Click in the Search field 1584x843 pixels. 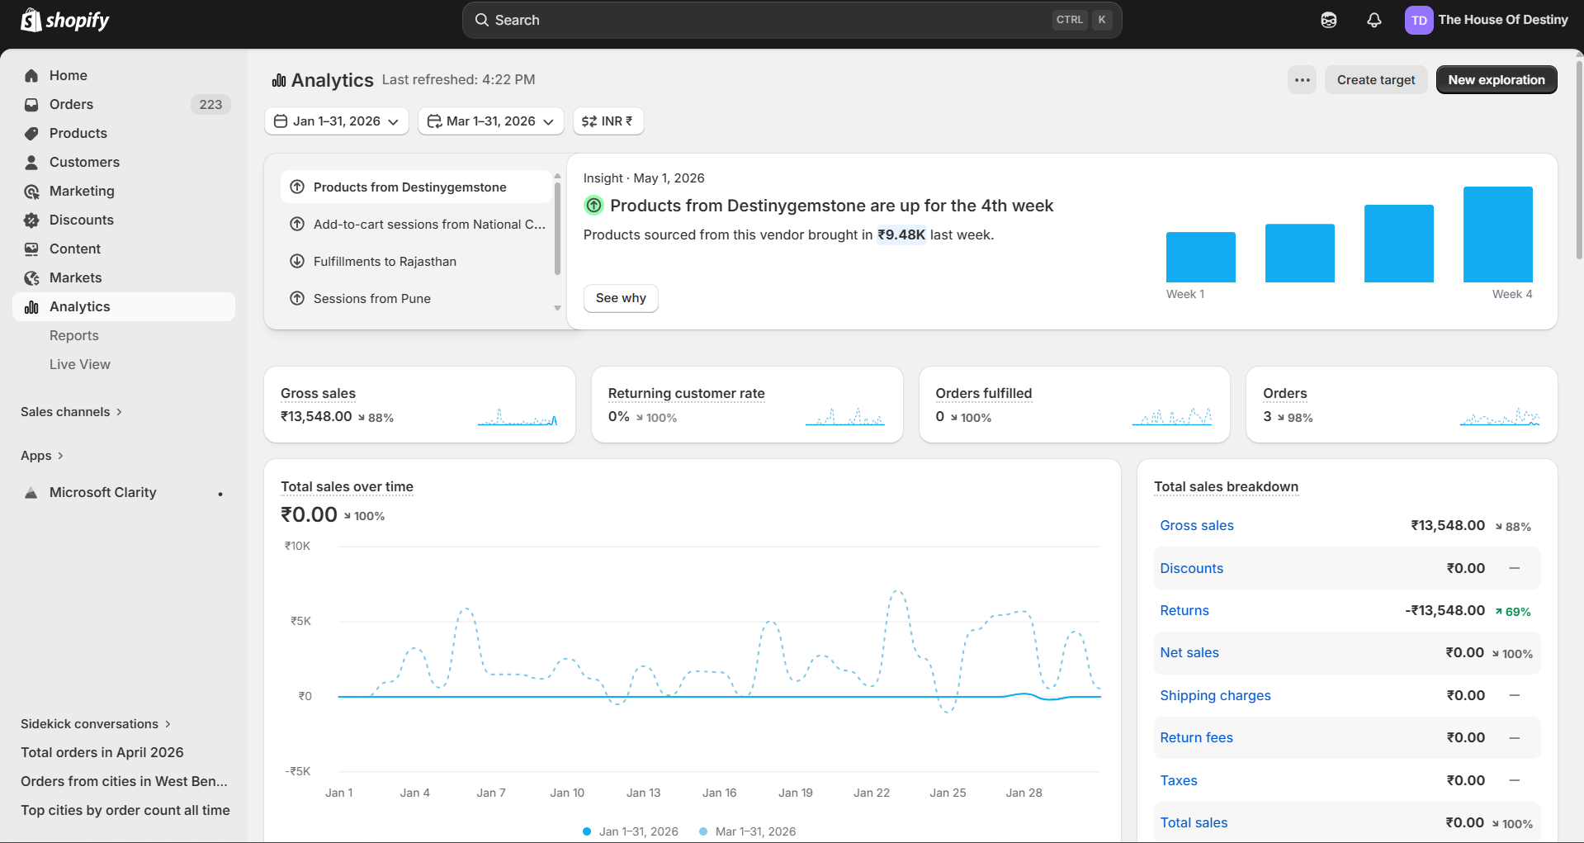pos(792,20)
